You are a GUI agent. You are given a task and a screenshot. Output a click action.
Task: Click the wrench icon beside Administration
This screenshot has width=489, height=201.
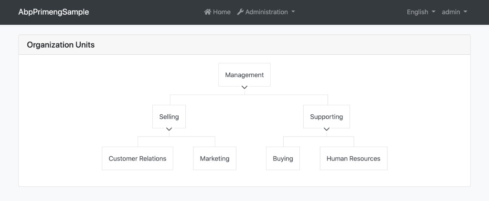tap(240, 12)
